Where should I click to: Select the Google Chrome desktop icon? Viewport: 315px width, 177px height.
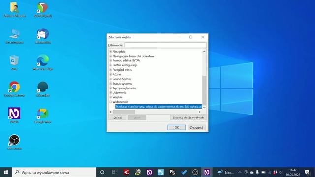14,89
